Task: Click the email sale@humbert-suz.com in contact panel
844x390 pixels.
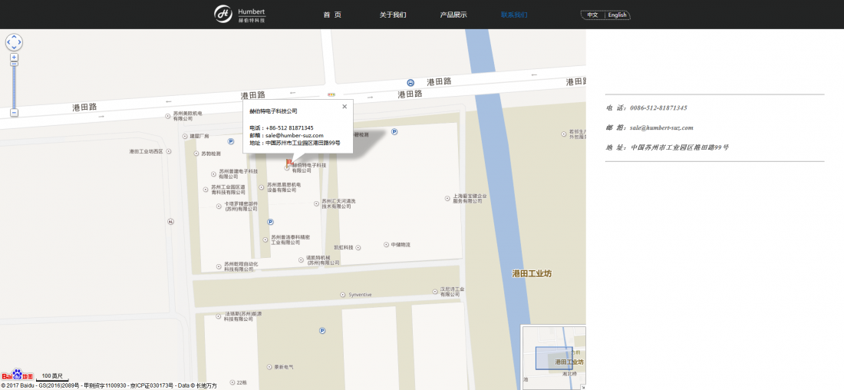Action: click(661, 127)
